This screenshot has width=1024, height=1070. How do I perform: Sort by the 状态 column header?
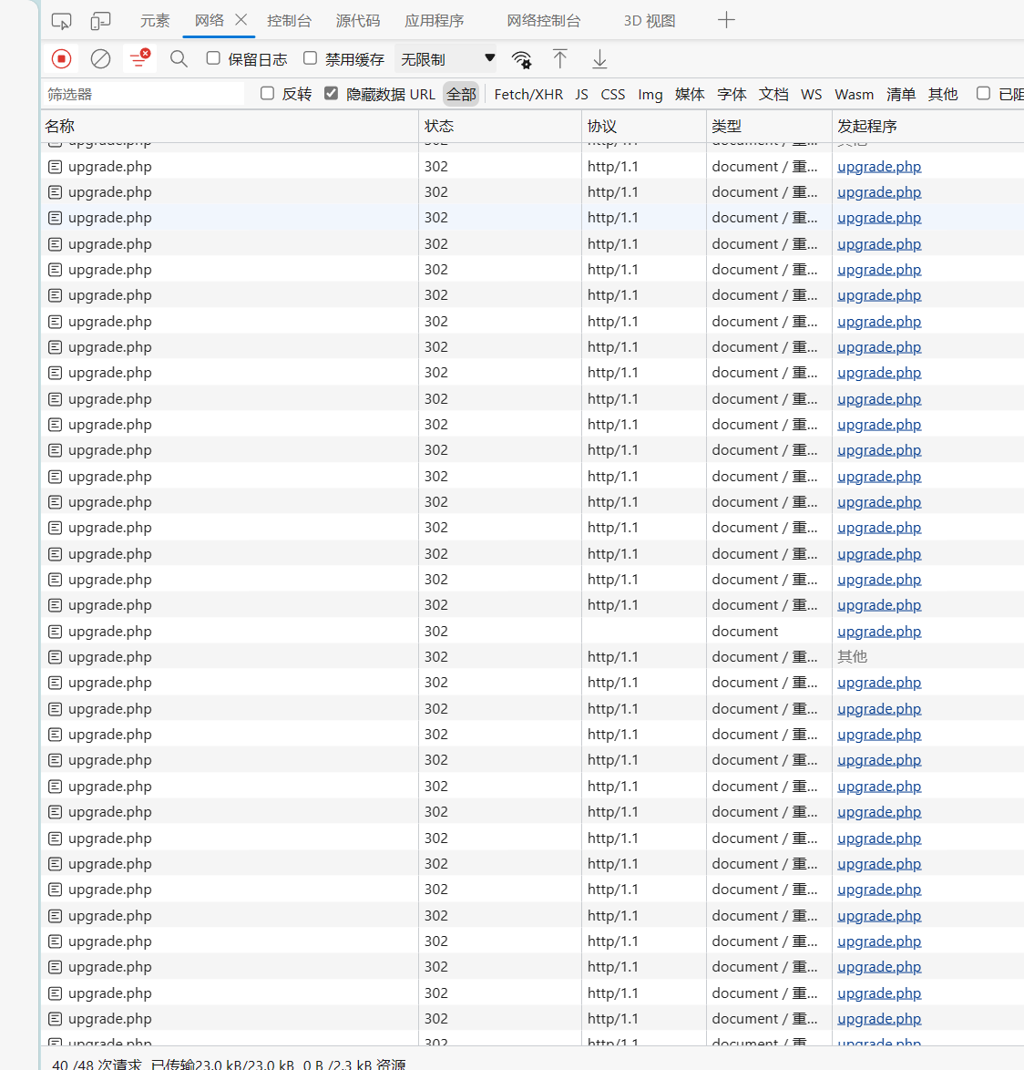[x=439, y=126]
